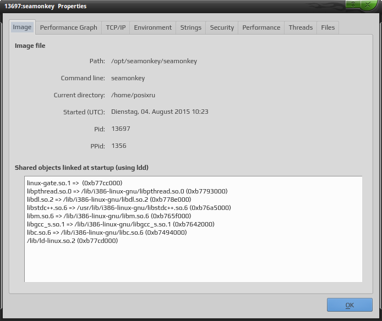Viewport: 382px width, 321px height.
Task: Switch to the Security tab
Action: (222, 27)
